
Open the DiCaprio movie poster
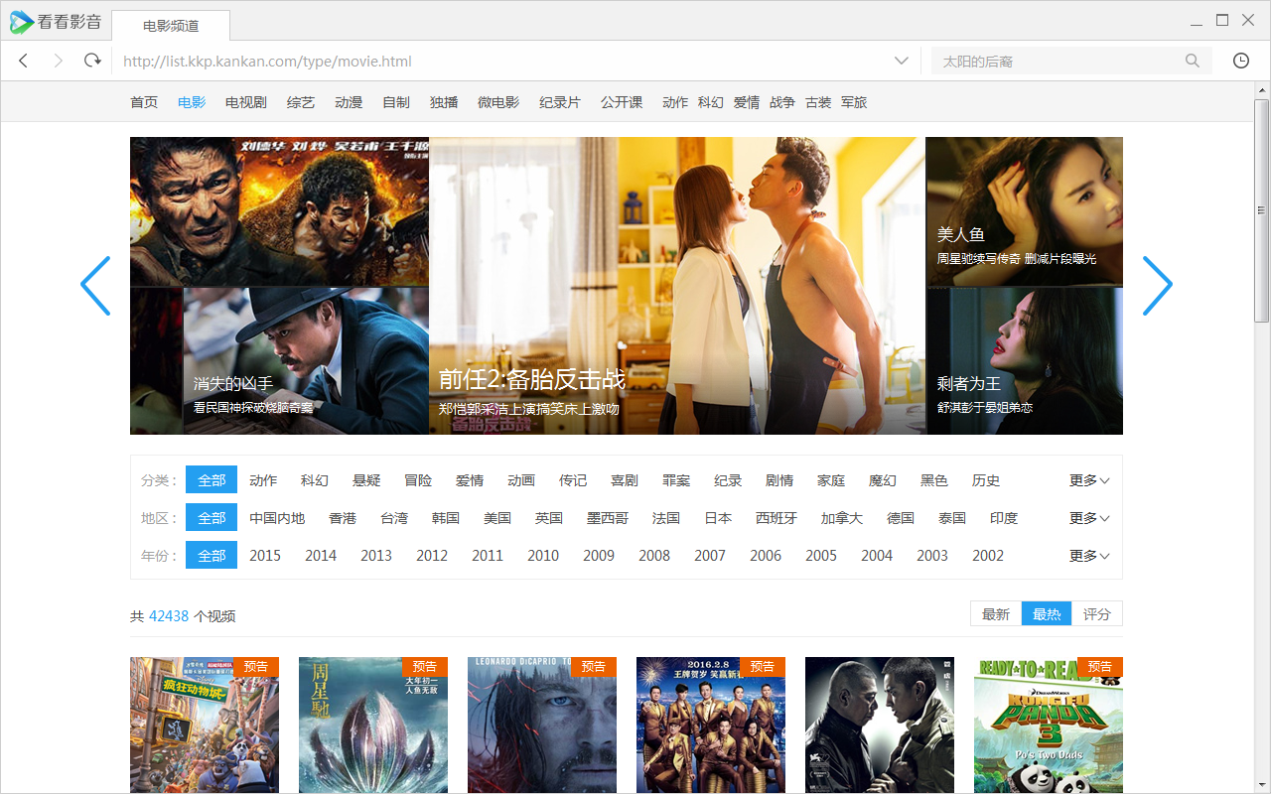pyautogui.click(x=542, y=725)
